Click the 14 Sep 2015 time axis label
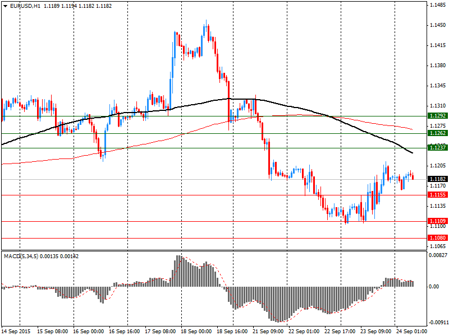Image resolution: width=449 pixels, height=336 pixels. (x=16, y=332)
